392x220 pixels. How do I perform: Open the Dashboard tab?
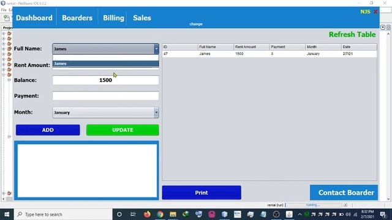coord(34,18)
